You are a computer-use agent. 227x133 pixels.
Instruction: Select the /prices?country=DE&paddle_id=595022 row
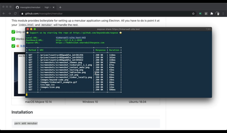(74, 60)
